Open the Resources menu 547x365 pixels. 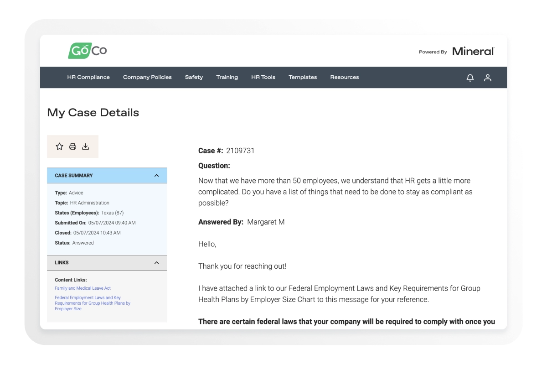tap(345, 78)
